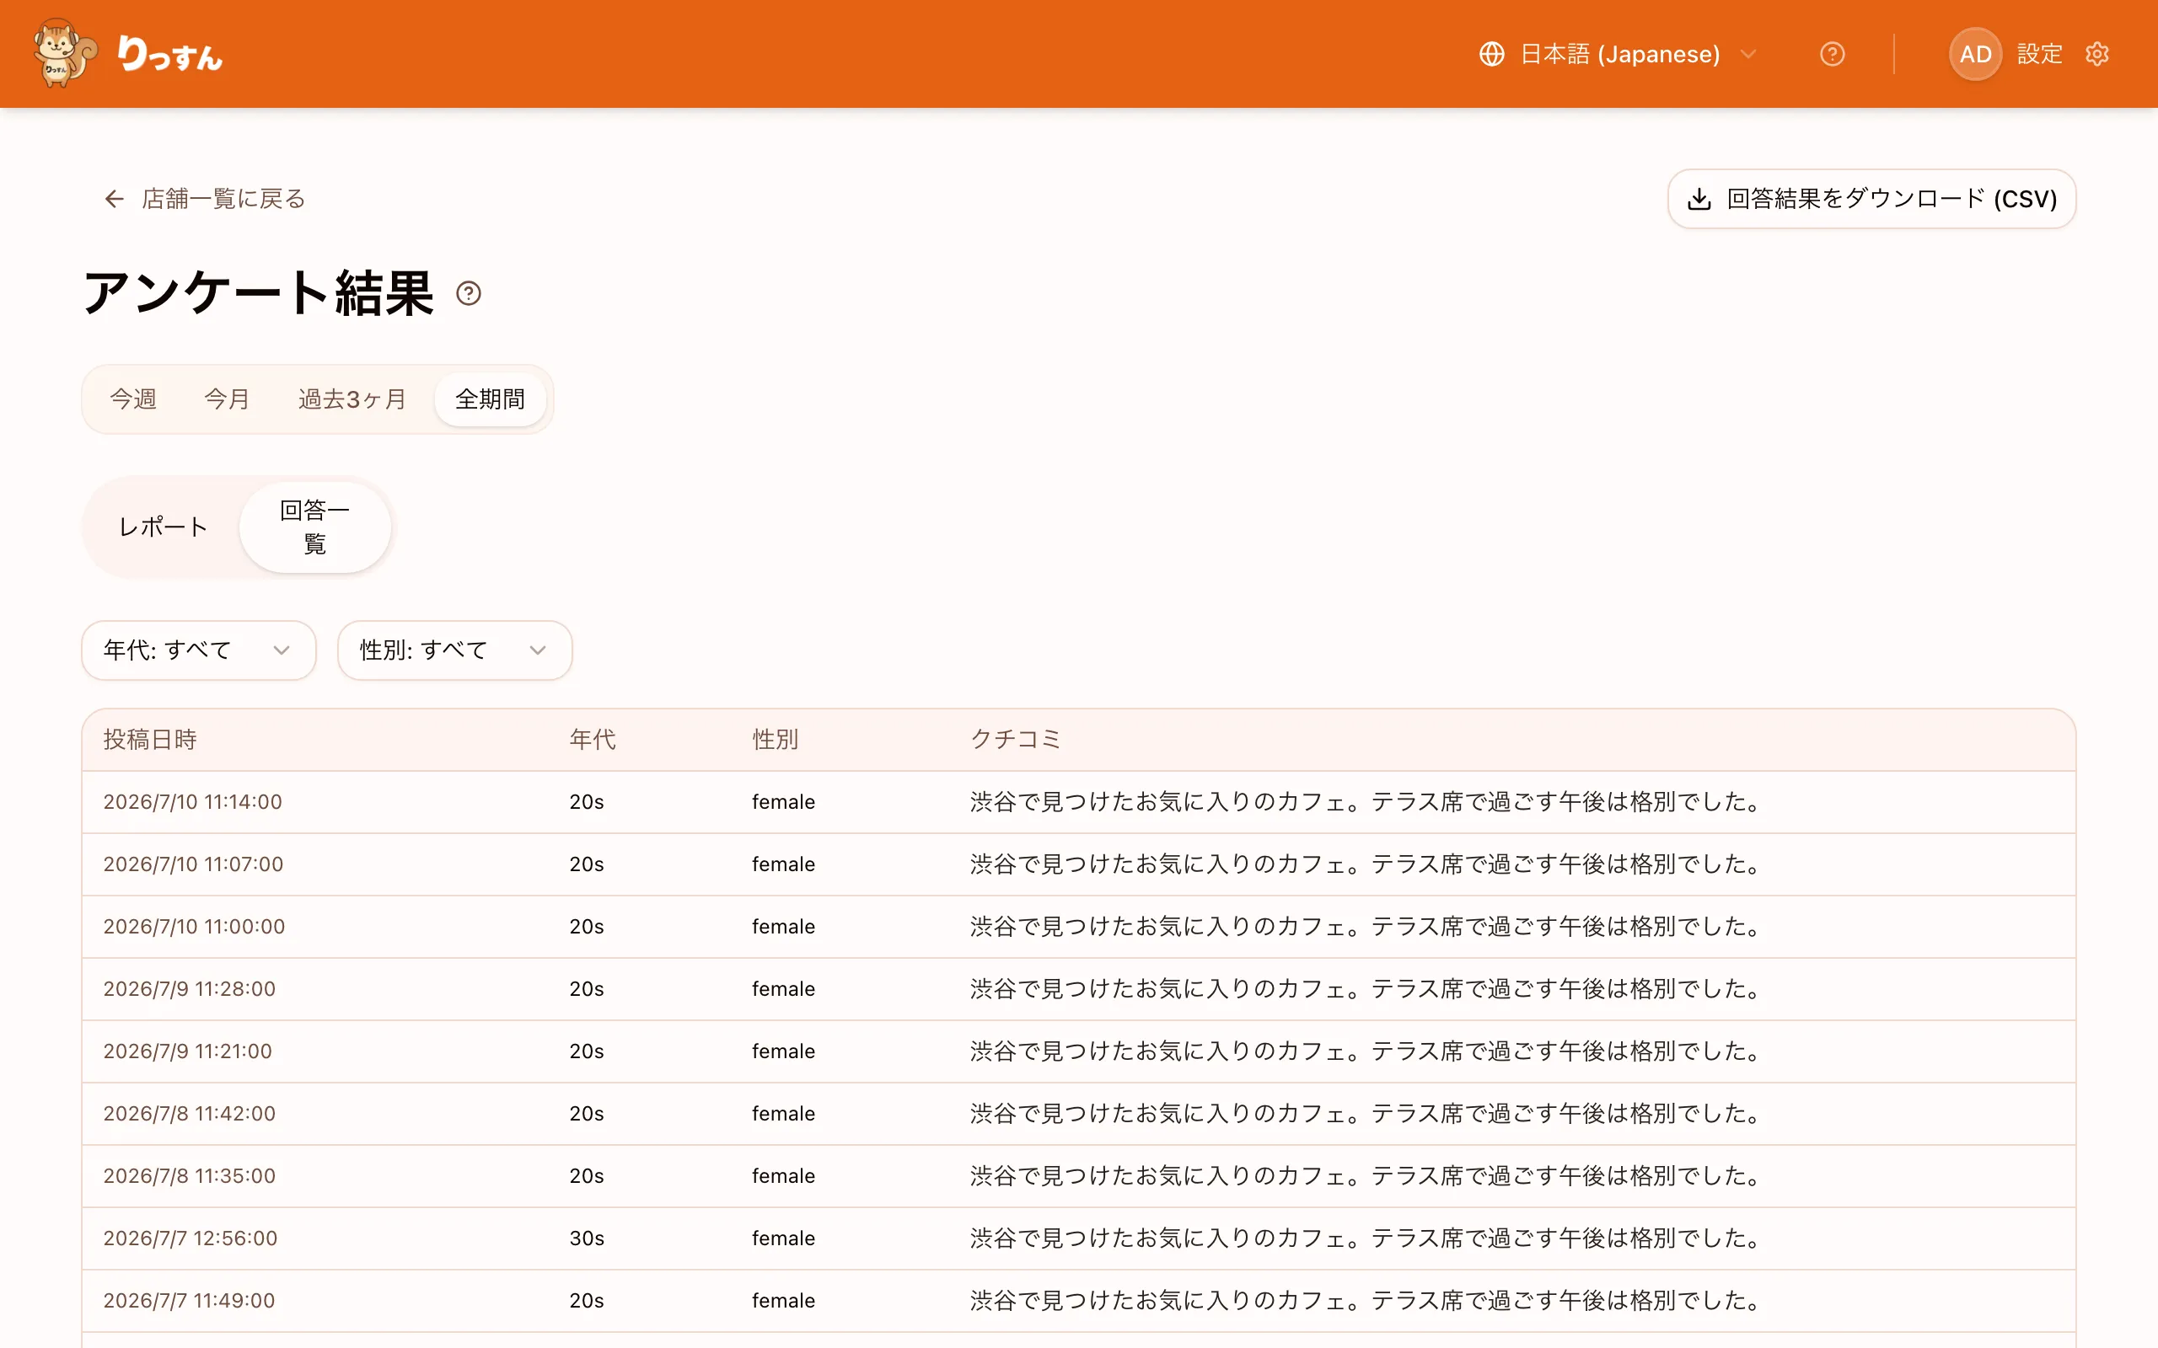Click the review text in 2026/7/7 11:49:00 row
Screen dimensions: 2158x1348
click(x=1367, y=1301)
